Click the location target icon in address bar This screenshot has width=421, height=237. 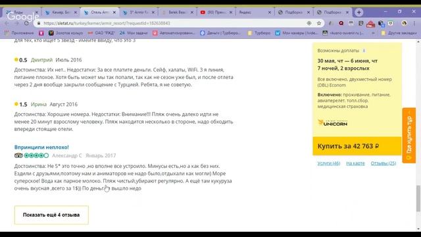(x=309, y=24)
